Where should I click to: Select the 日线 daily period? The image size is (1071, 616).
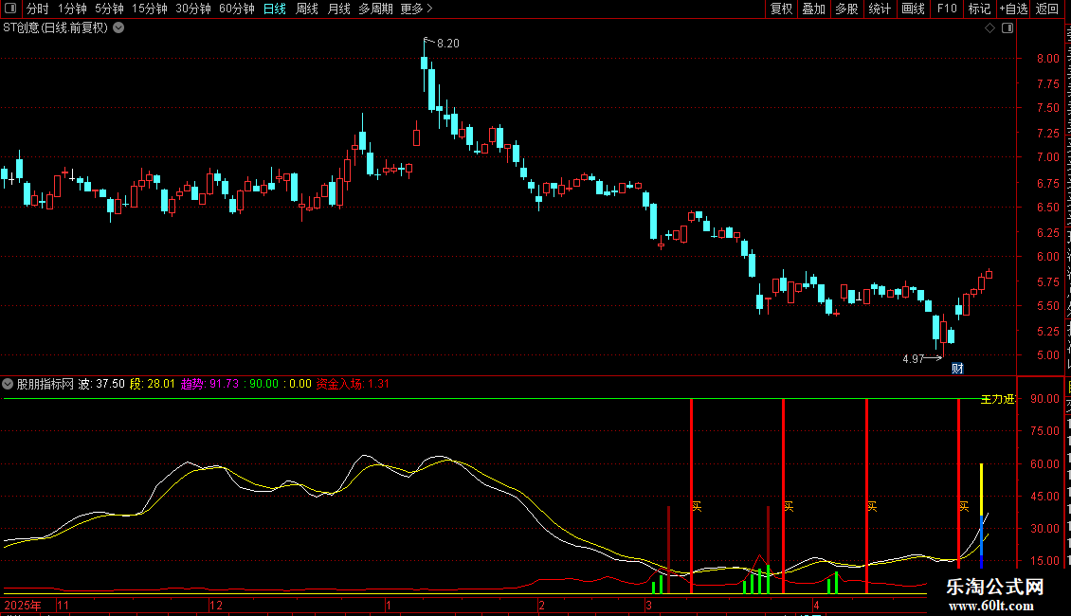click(275, 9)
